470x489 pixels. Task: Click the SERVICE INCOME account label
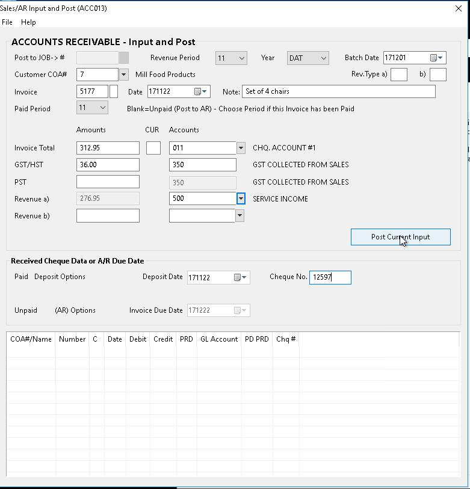pyautogui.click(x=280, y=198)
